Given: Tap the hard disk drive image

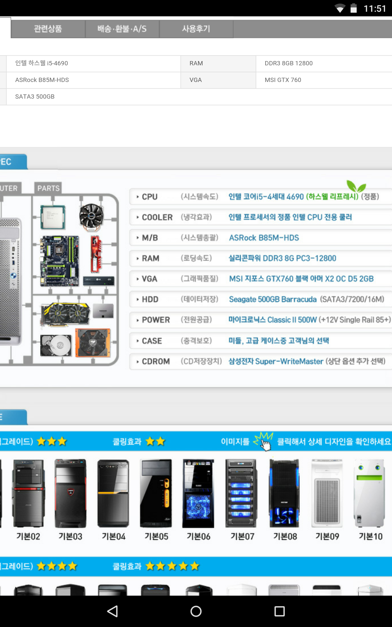Looking at the screenshot, I should coord(56,345).
